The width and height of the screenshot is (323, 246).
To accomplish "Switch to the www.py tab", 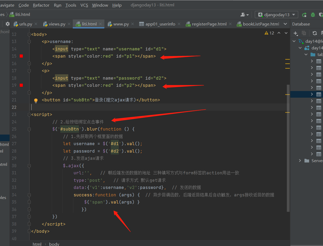I will (x=121, y=24).
